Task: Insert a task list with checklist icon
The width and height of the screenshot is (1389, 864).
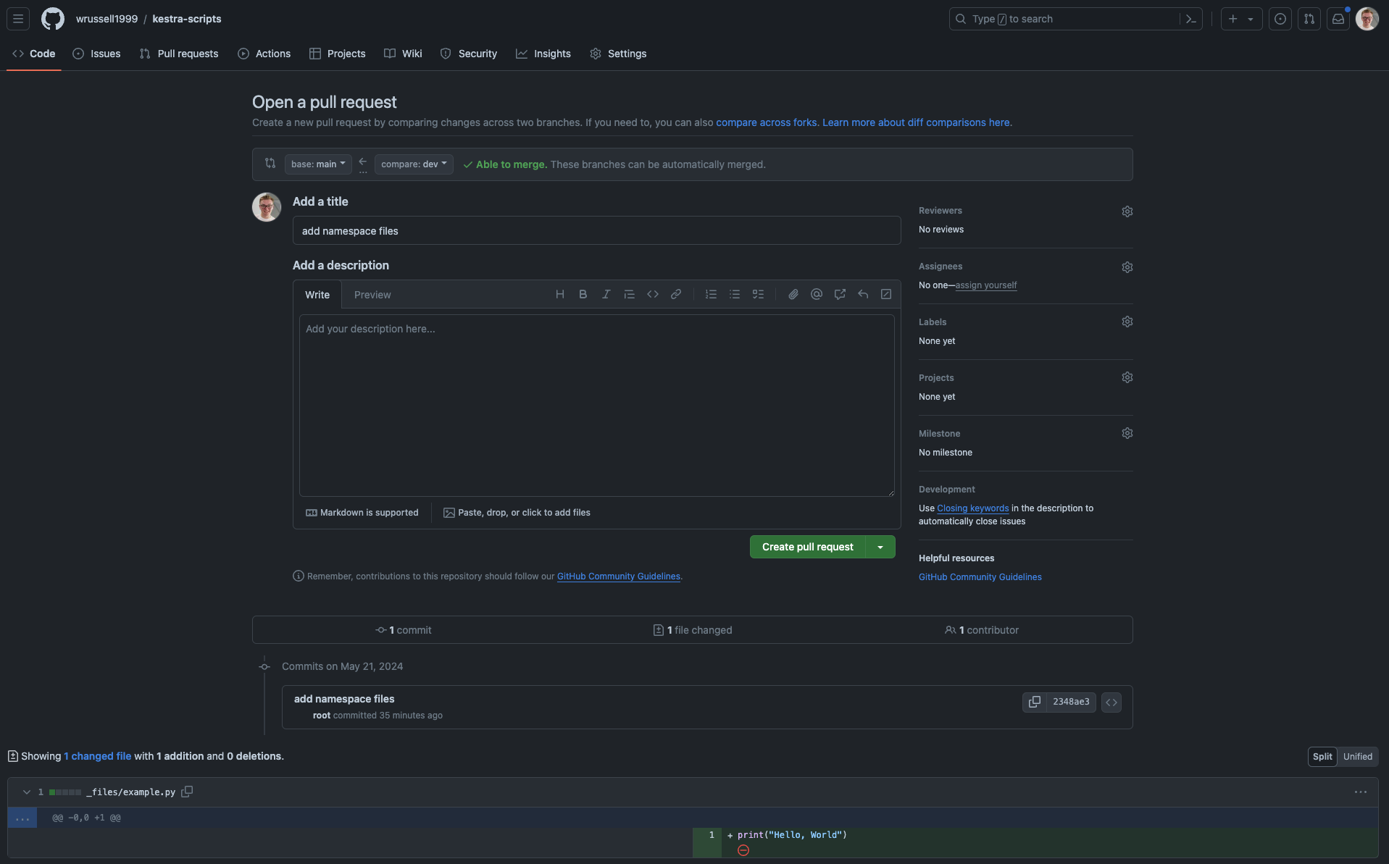Action: pos(758,294)
